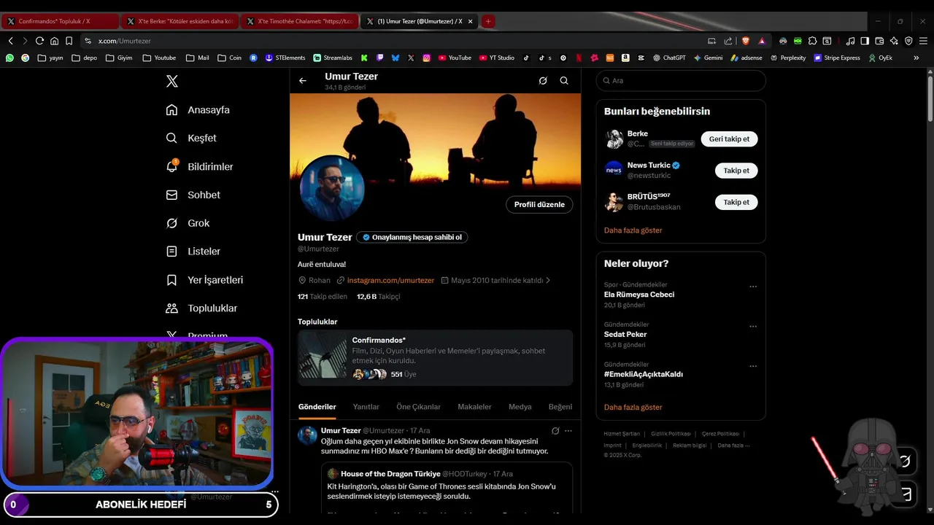Open Topluluklar communities in the sidebar

(x=201, y=308)
